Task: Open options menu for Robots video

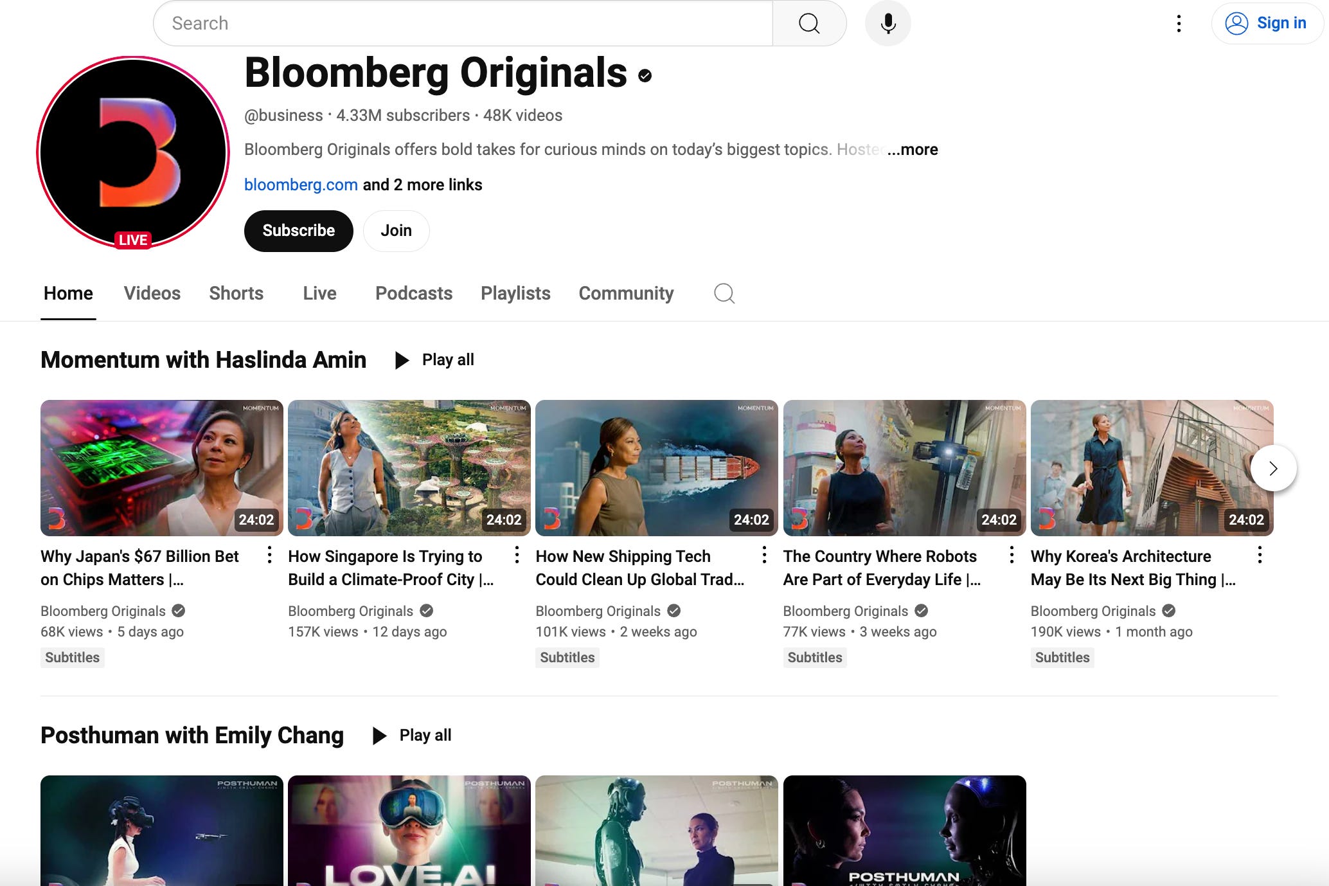Action: coord(1012,555)
